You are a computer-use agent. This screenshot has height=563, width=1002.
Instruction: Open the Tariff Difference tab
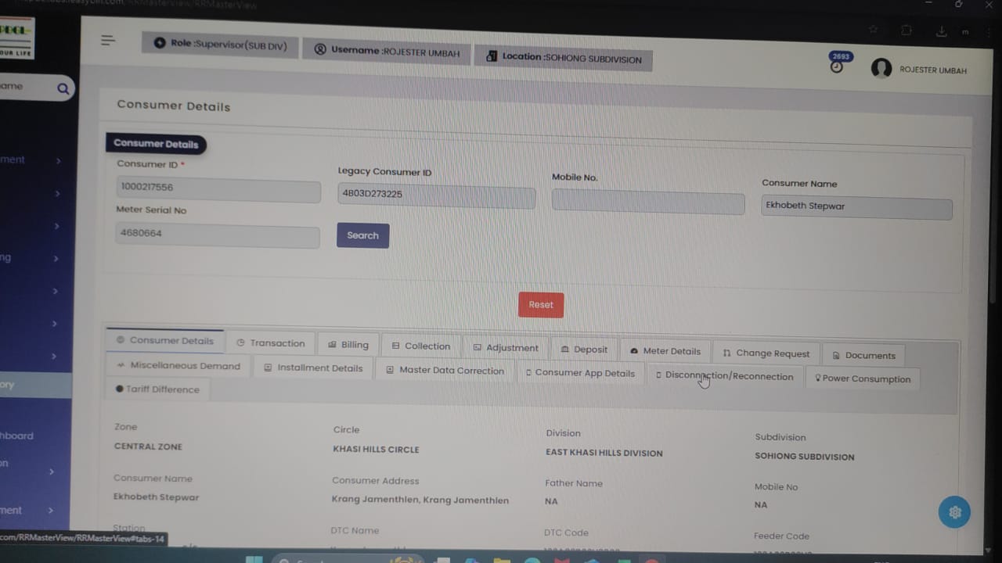[157, 389]
